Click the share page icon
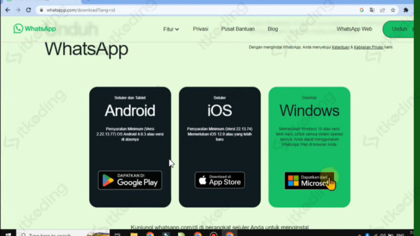 tap(382, 10)
